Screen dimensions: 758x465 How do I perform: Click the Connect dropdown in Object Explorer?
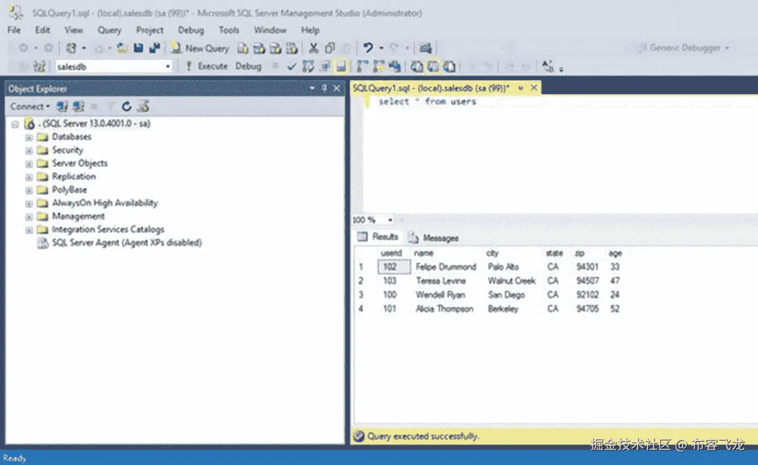(x=30, y=107)
